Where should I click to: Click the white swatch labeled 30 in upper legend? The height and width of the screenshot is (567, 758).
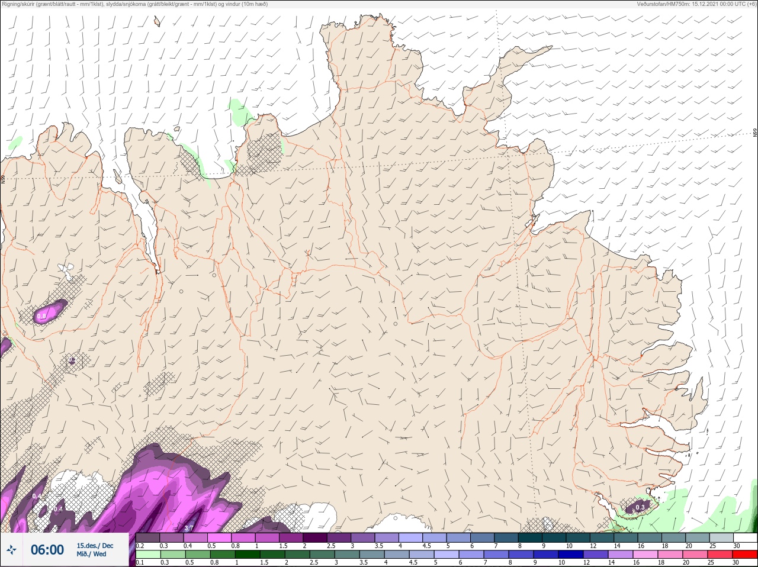(x=744, y=537)
